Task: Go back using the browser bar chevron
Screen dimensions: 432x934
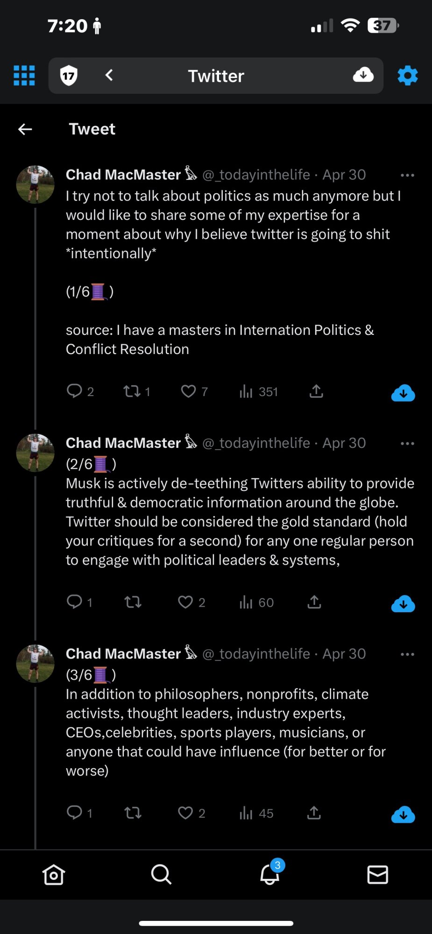Action: coord(109,75)
